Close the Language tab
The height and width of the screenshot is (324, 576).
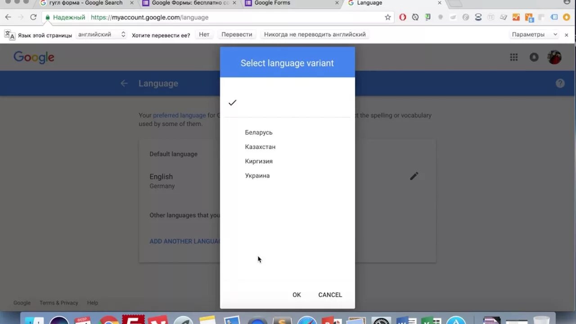pyautogui.click(x=440, y=3)
